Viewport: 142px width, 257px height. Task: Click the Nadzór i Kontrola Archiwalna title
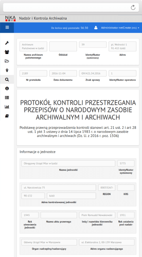tap(43, 18)
